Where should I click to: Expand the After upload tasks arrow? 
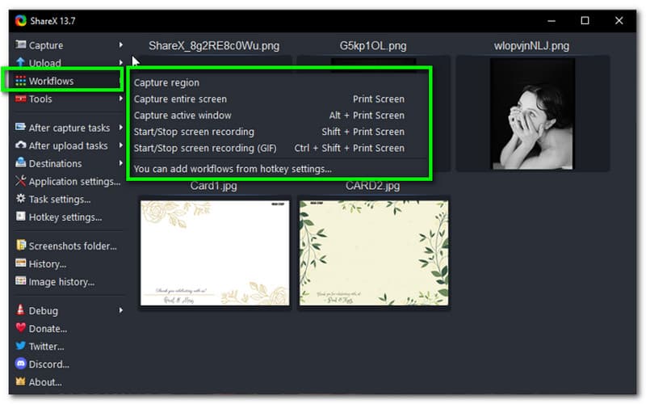click(120, 145)
